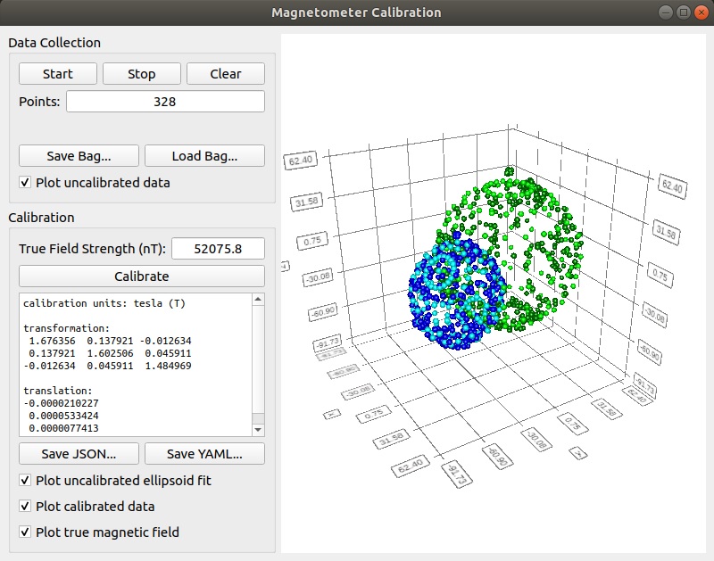Click the 'transformation:' label in output
This screenshot has height=561, width=714.
pos(66,328)
